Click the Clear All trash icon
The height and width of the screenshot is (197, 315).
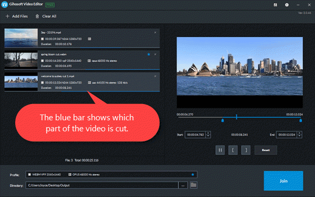(37, 16)
